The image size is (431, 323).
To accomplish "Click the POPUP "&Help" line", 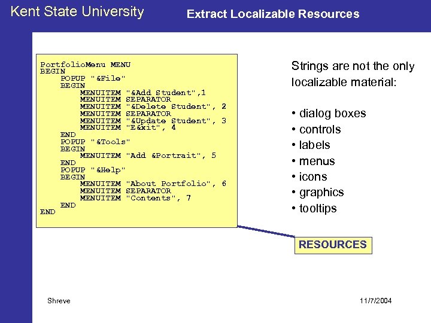I will tap(93, 170).
